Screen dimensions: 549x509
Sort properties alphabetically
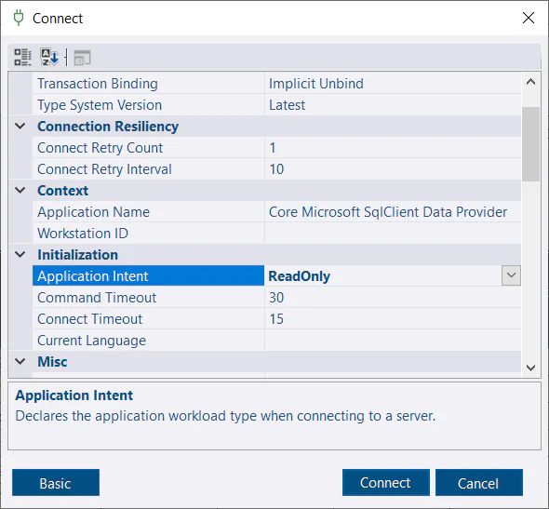pyautogui.click(x=49, y=58)
